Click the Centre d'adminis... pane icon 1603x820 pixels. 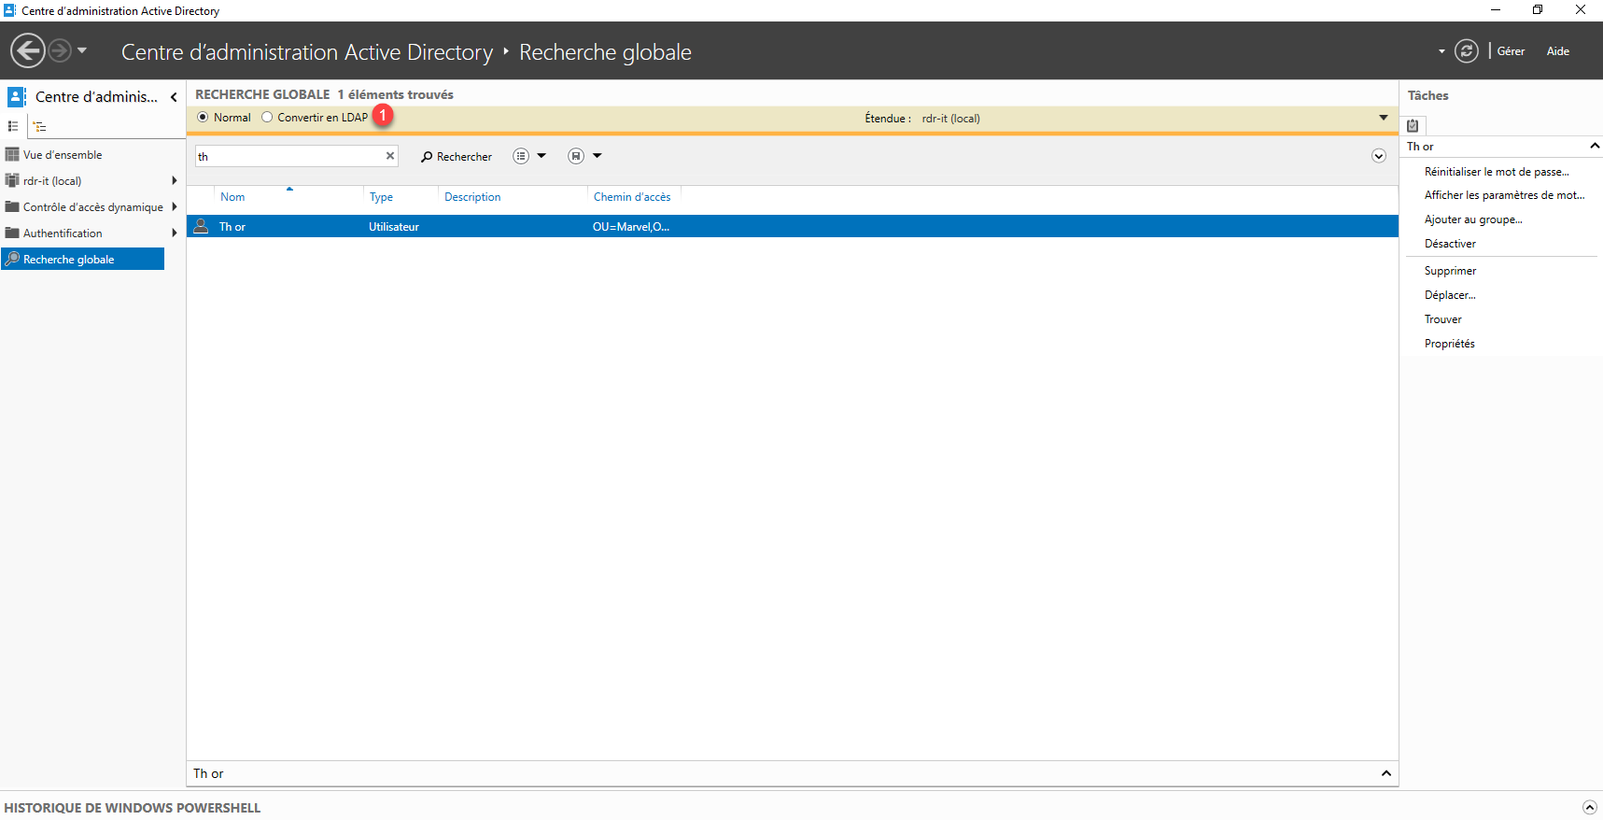(17, 97)
